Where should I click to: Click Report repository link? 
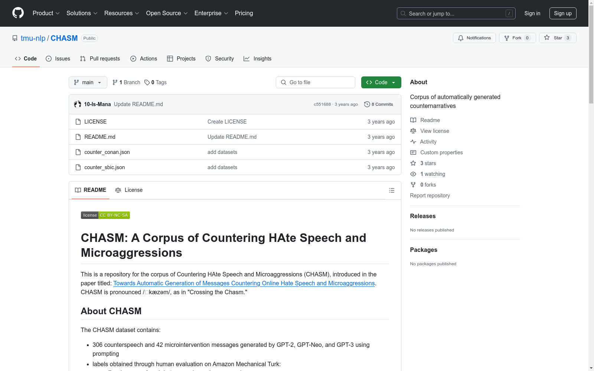coord(430,196)
